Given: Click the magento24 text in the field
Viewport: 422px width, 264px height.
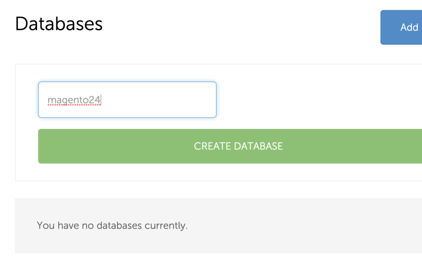Looking at the screenshot, I should coord(74,100).
